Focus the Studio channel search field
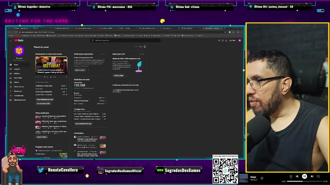Screen dimensions: 330x185 tap(126, 40)
